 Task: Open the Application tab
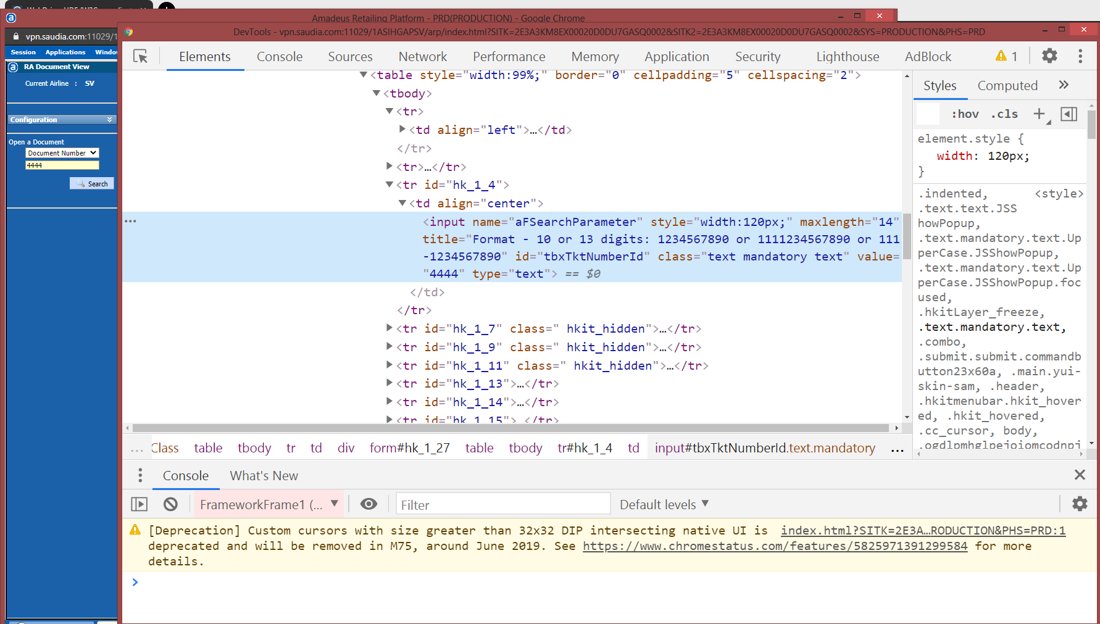(677, 56)
